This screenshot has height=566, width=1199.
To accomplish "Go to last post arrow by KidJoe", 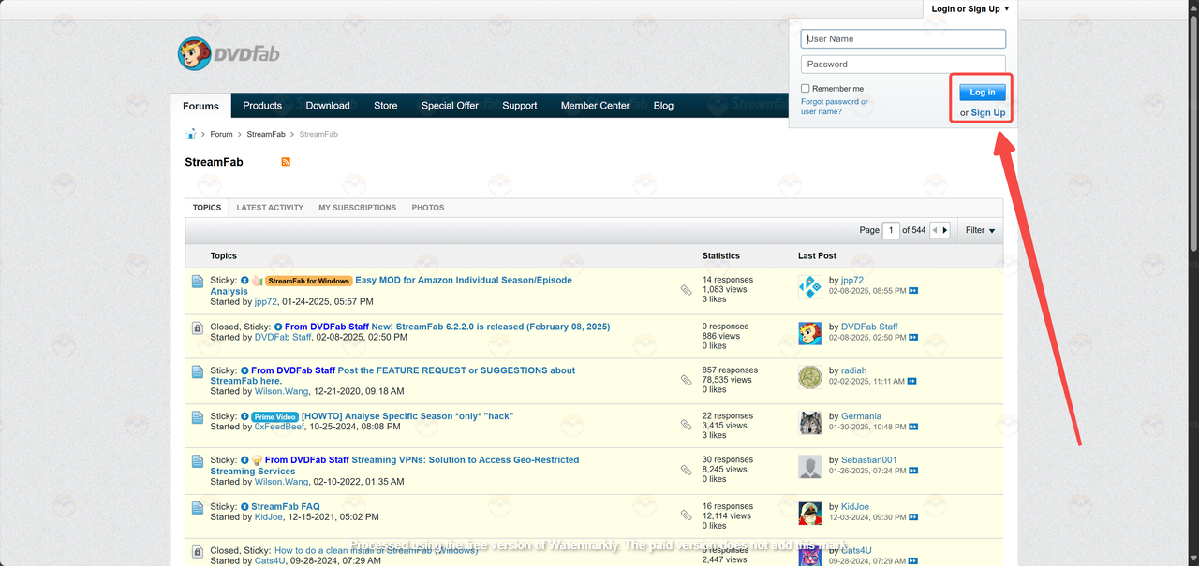I will pos(911,517).
